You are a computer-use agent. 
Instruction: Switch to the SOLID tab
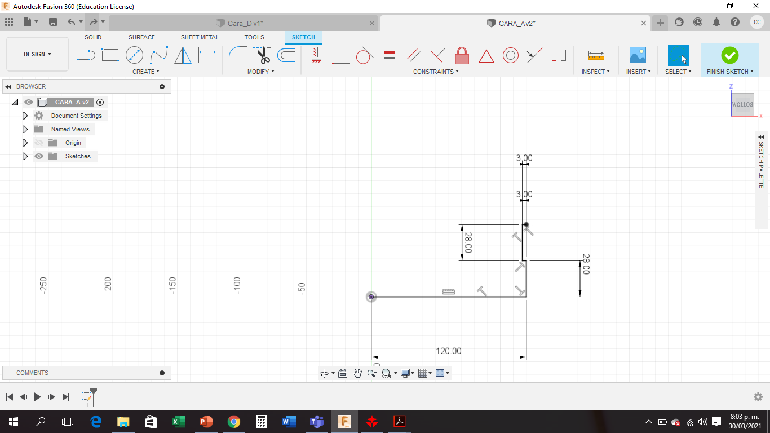point(93,37)
